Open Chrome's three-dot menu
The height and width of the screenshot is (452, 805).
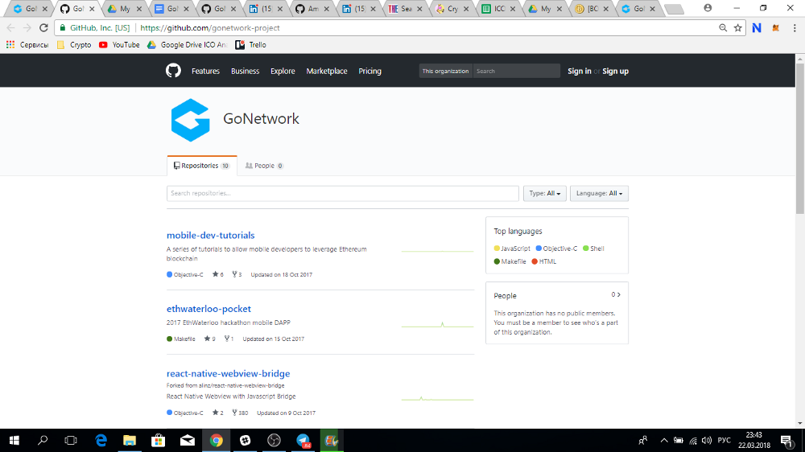coord(795,27)
